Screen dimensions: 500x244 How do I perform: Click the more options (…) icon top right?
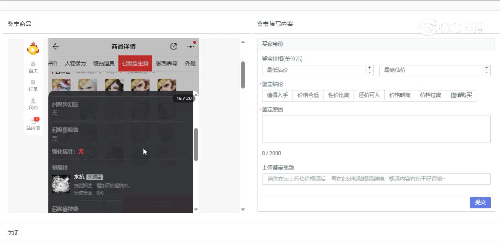(x=191, y=46)
